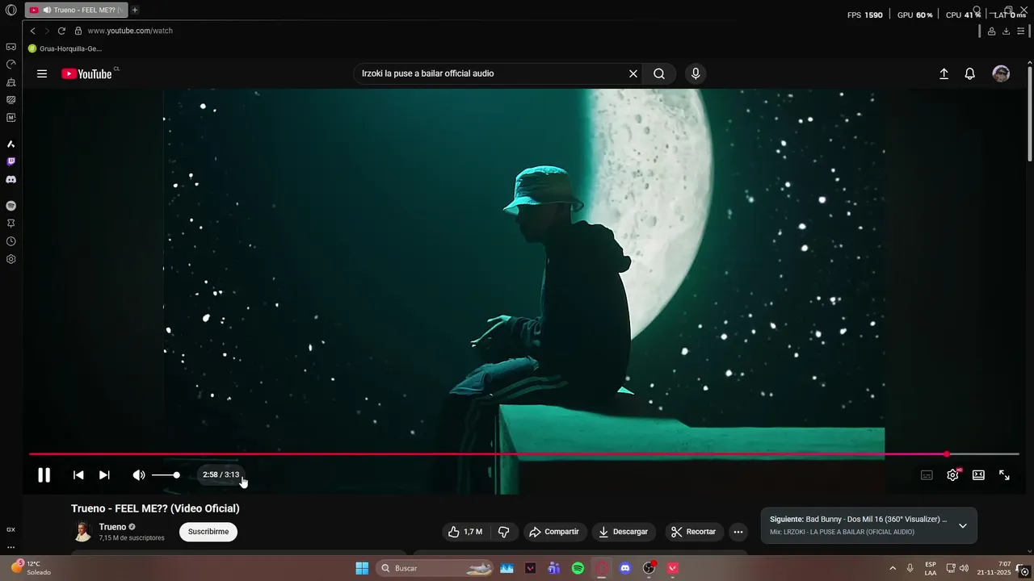
Task: Start voice search with microphone icon
Action: tap(696, 73)
